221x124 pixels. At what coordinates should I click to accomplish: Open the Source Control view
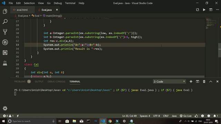[5, 32]
